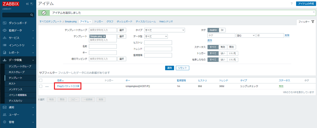Remove the Simple-ping template tag

click(x=104, y=36)
